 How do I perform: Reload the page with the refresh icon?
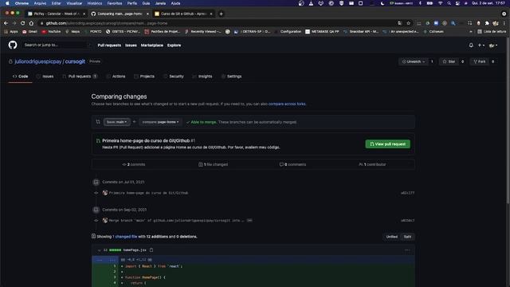click(x=23, y=23)
